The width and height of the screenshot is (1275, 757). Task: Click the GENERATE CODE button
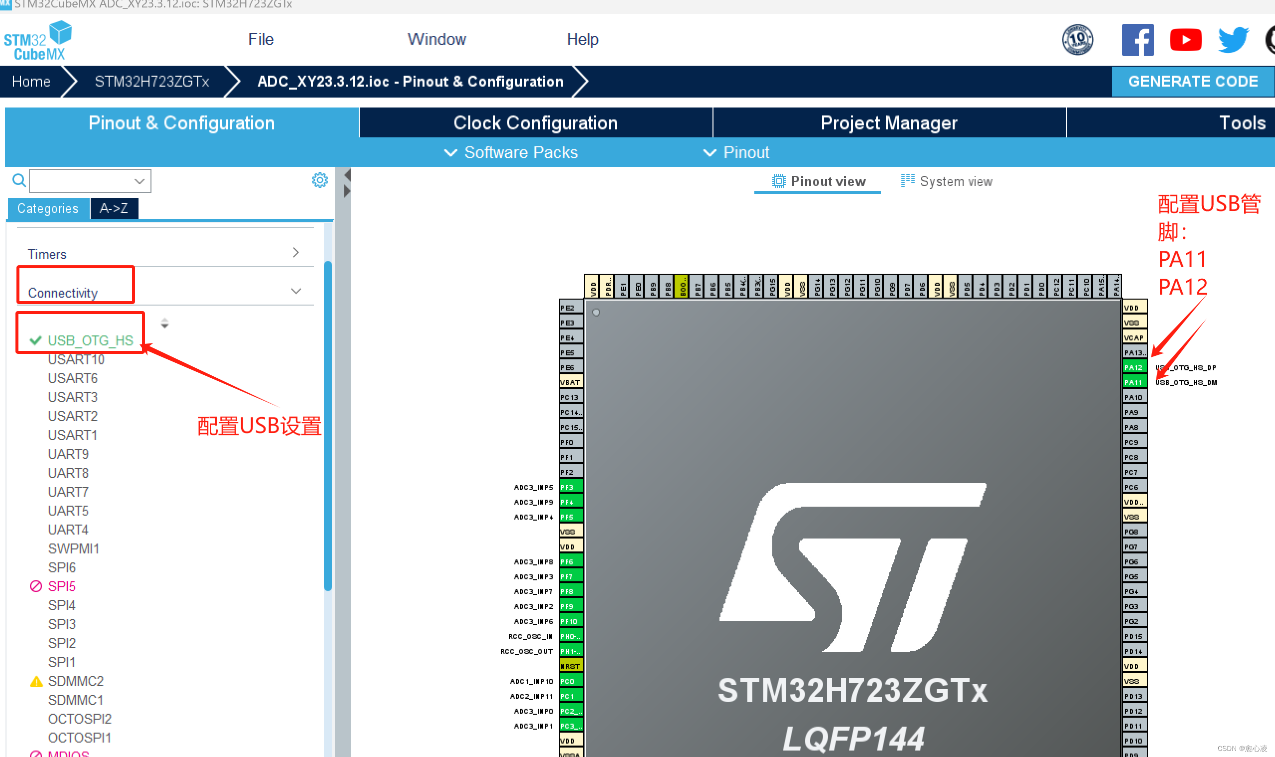pyautogui.click(x=1193, y=81)
